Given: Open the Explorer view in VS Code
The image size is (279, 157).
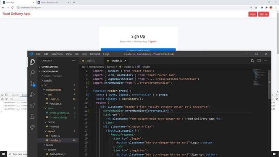Looking at the screenshot, I should point(32,62).
